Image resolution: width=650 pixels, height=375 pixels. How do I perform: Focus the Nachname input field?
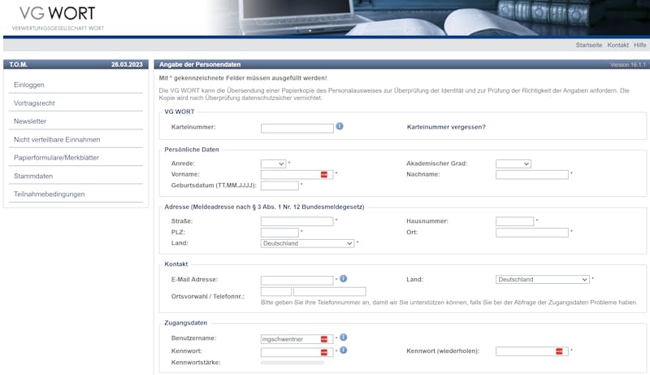pyautogui.click(x=532, y=175)
